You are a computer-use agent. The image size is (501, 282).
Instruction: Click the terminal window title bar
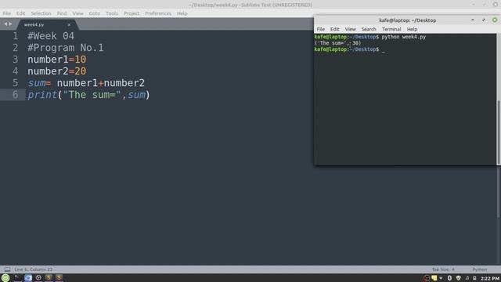click(407, 20)
